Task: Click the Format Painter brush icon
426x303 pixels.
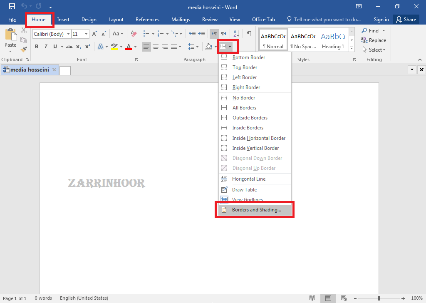Action: 24,49
